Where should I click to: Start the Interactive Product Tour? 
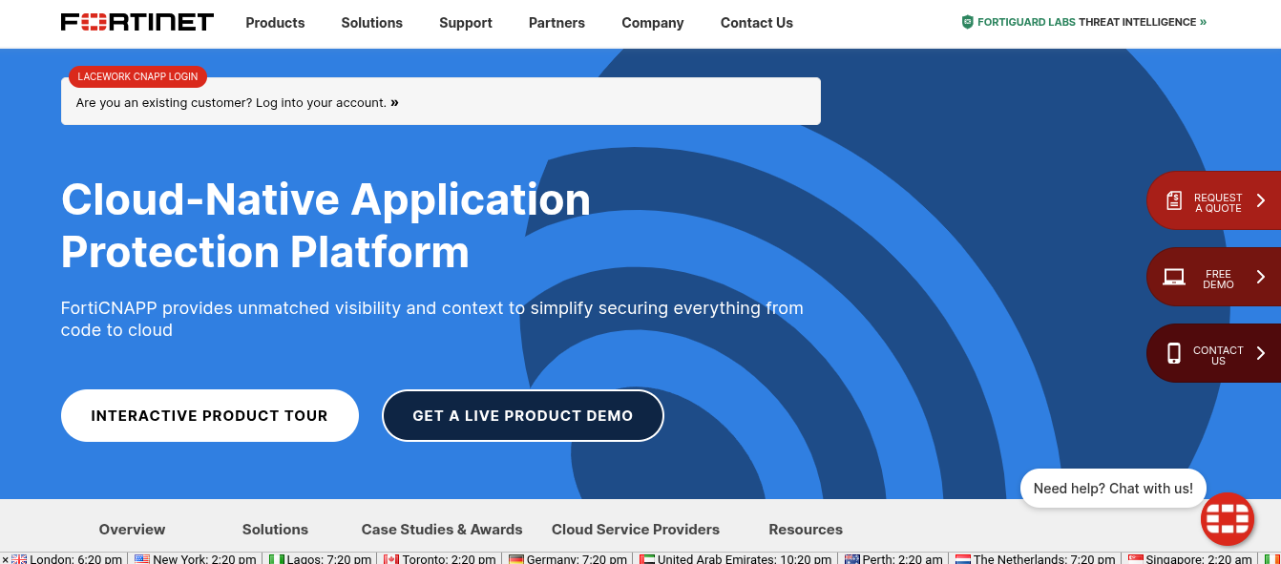(x=210, y=416)
